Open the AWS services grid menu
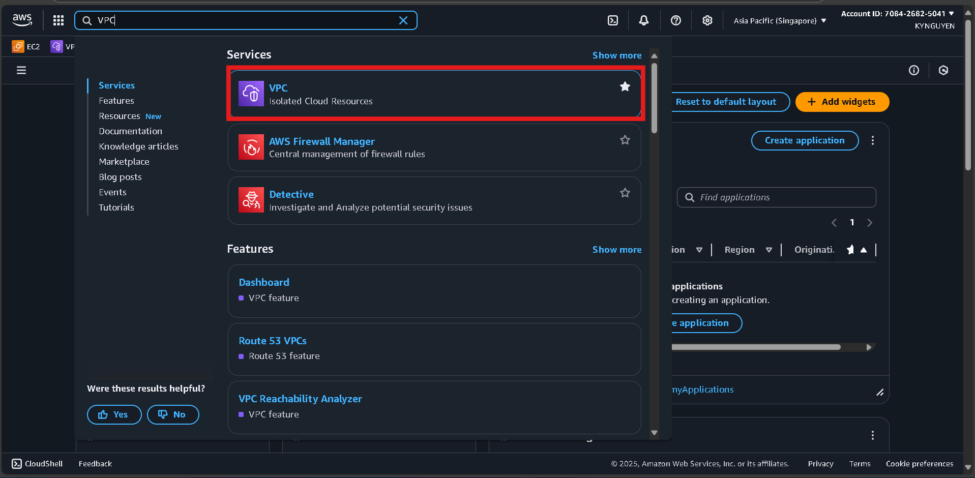 click(x=58, y=20)
